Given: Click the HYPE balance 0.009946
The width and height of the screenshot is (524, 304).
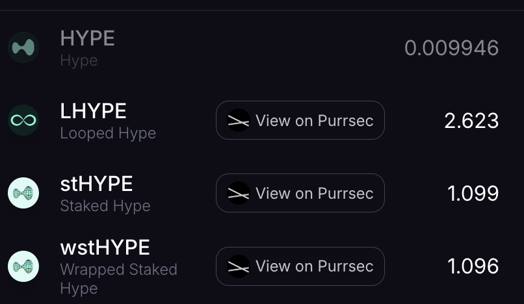Looking at the screenshot, I should coord(451,48).
